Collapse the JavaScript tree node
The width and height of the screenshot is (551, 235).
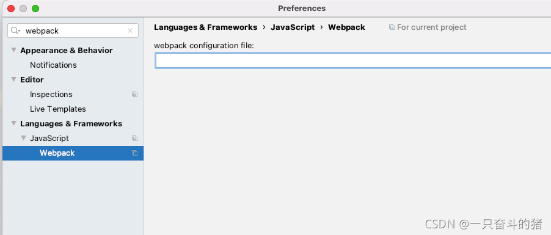pyautogui.click(x=24, y=138)
